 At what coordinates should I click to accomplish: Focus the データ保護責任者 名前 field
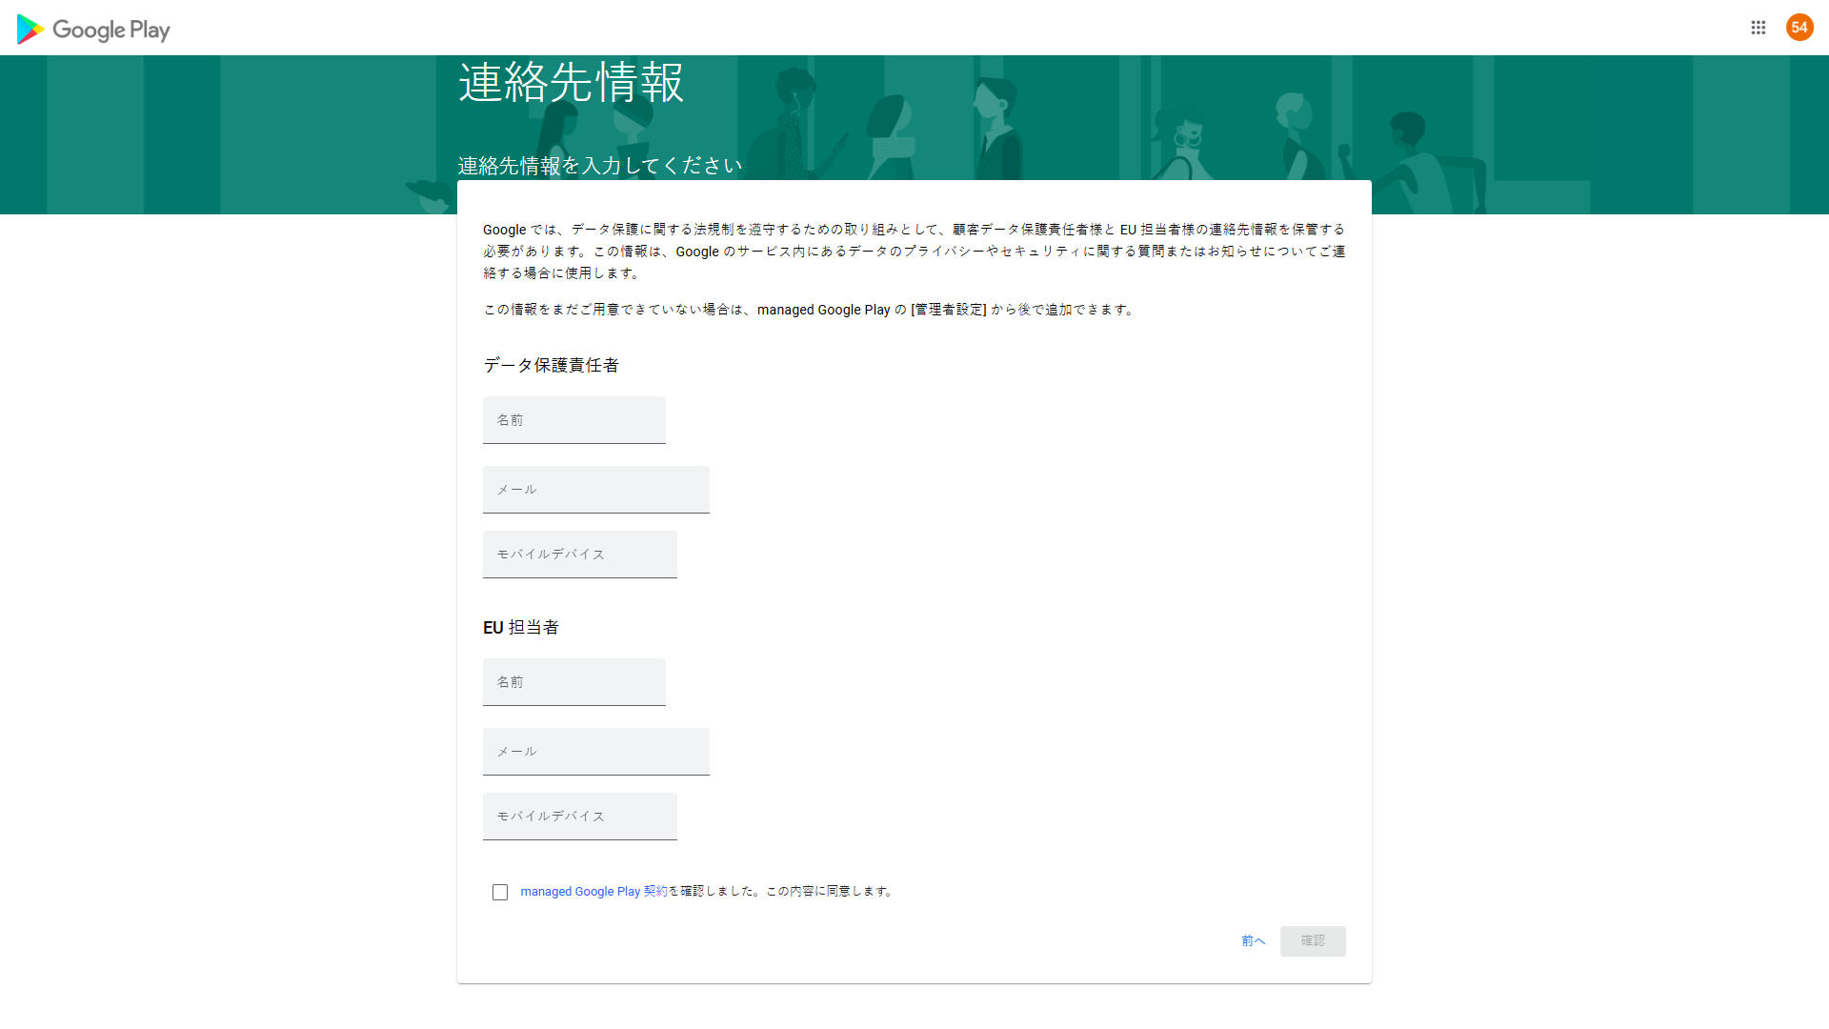[x=573, y=420]
